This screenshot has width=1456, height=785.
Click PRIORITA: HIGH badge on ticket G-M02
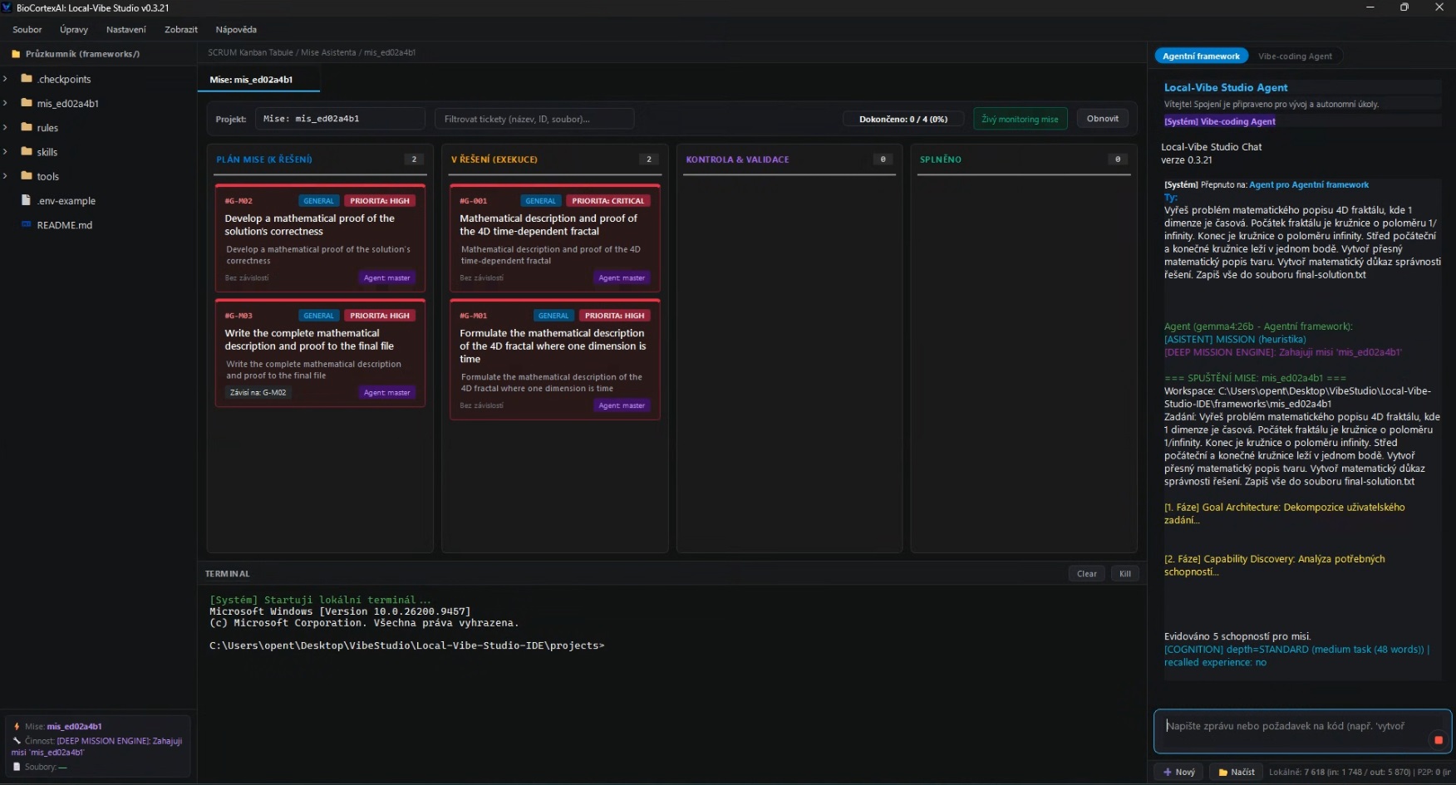380,200
